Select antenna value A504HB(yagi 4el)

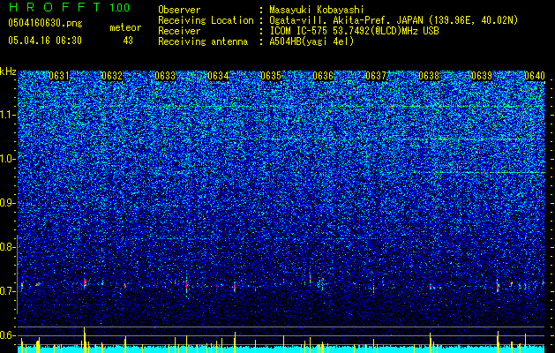(311, 41)
